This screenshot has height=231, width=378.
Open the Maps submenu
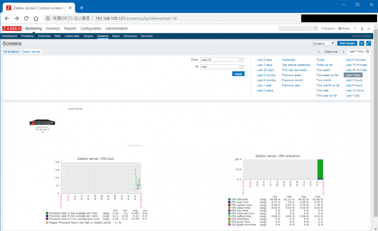click(116, 36)
